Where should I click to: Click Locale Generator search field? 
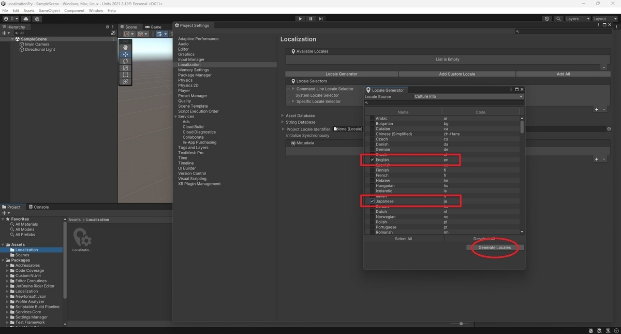(x=444, y=103)
